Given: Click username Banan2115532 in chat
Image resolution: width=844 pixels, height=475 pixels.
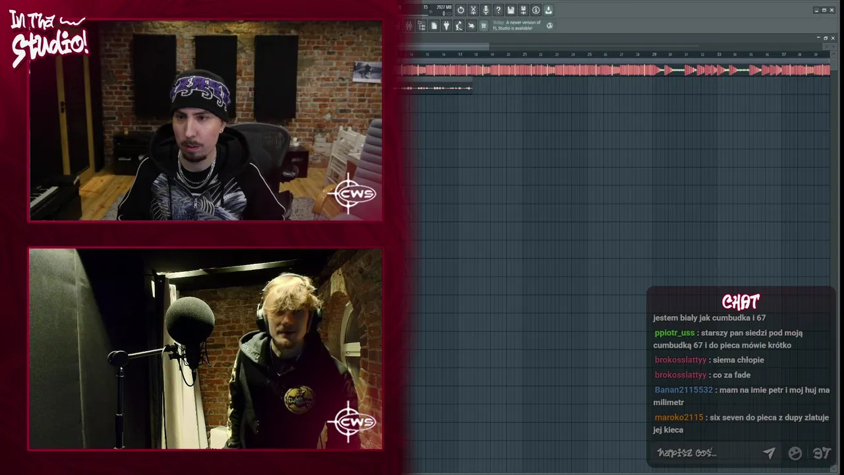Looking at the screenshot, I should point(684,390).
